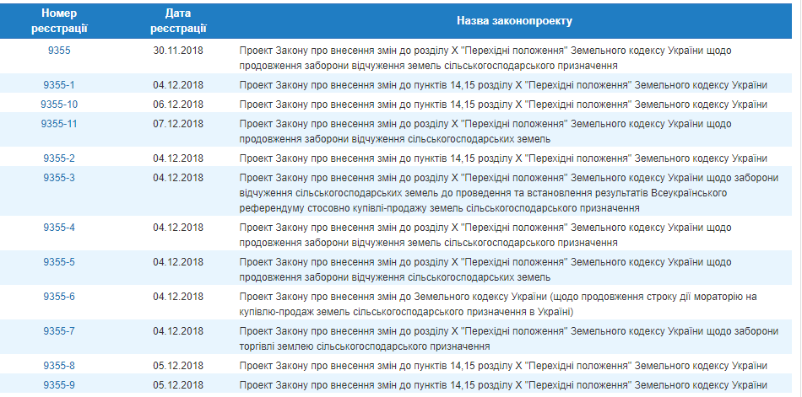Image resolution: width=802 pixels, height=397 pixels.
Task: Open bill 9355-3 link
Action: click(59, 179)
